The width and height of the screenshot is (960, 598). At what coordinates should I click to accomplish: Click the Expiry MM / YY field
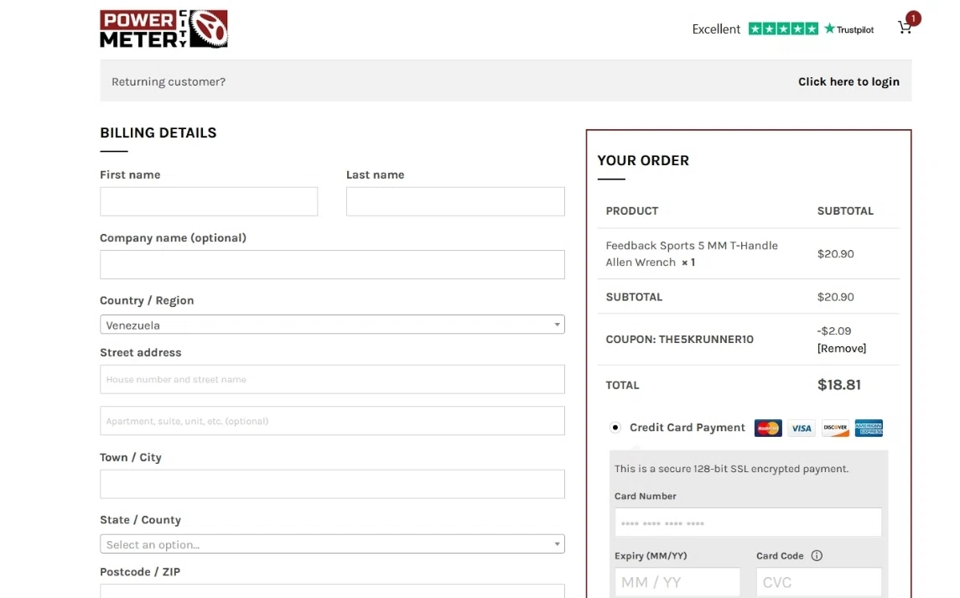pyautogui.click(x=677, y=582)
